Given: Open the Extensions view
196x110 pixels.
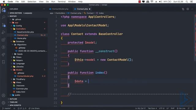Looking at the screenshot, I should [3, 40].
